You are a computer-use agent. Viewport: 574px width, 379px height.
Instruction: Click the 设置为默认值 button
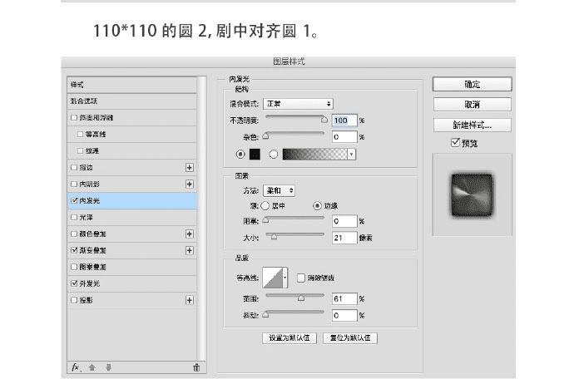coord(289,337)
